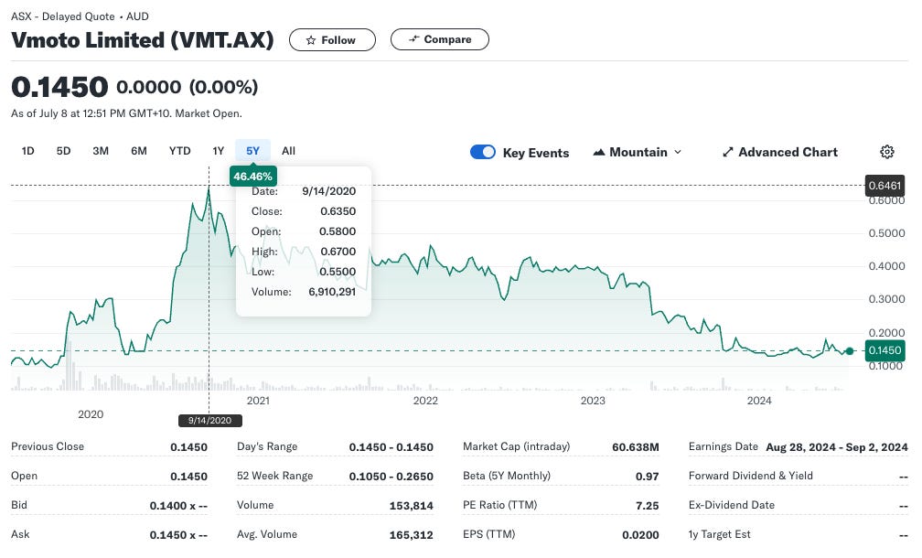This screenshot has width=922, height=558.
Task: Click the 52 Week Range label
Action: pyautogui.click(x=274, y=476)
